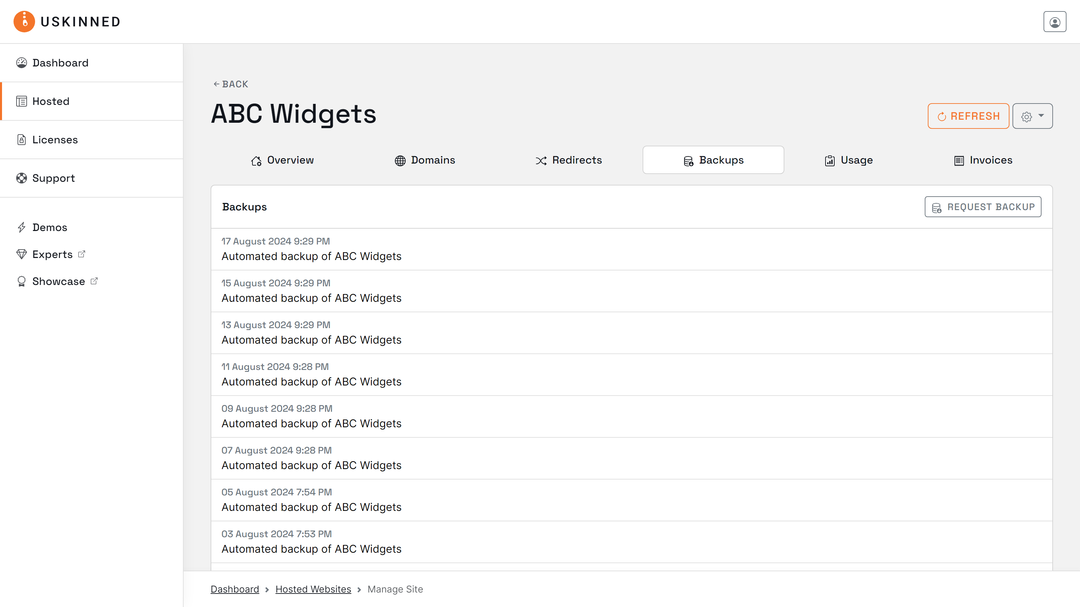This screenshot has width=1080, height=607.
Task: Select the Demos lightning bolt icon
Action: pyautogui.click(x=22, y=227)
